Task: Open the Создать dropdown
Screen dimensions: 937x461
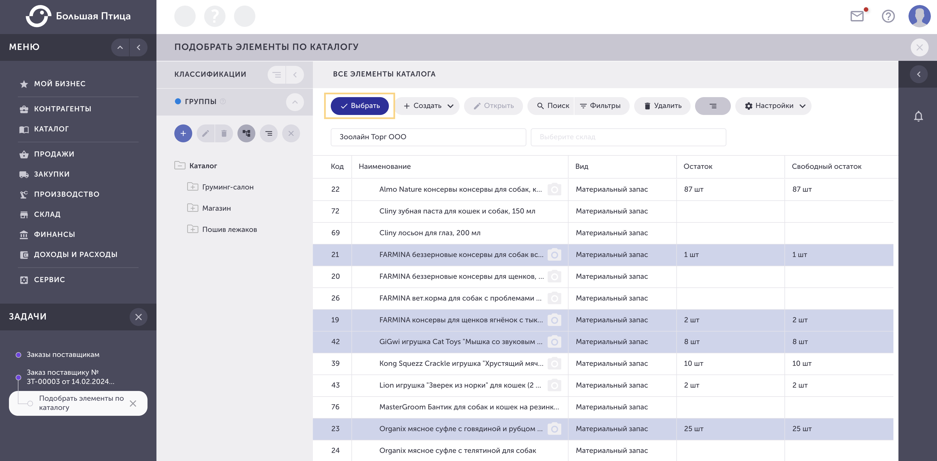Action: 428,106
